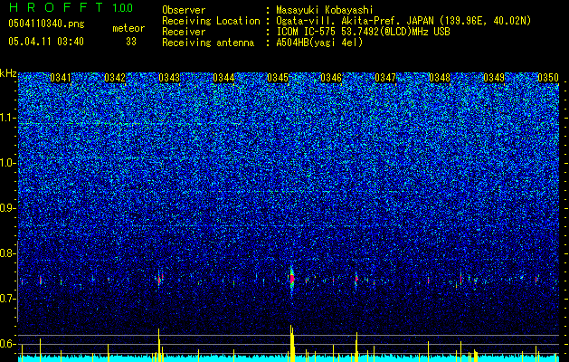Click the 0346 time marker

tap(331, 78)
